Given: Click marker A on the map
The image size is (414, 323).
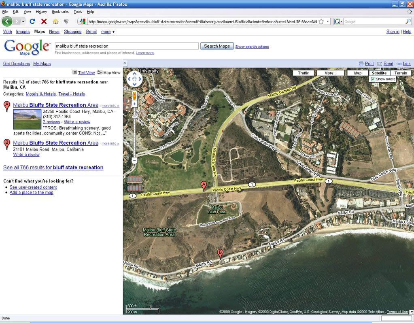Looking at the screenshot, I should [x=204, y=186].
